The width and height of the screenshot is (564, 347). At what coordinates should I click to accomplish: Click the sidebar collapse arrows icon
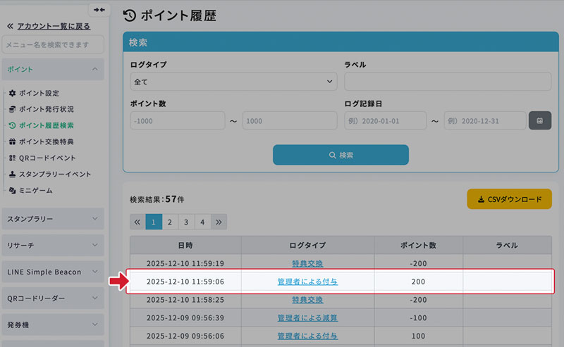pos(99,10)
